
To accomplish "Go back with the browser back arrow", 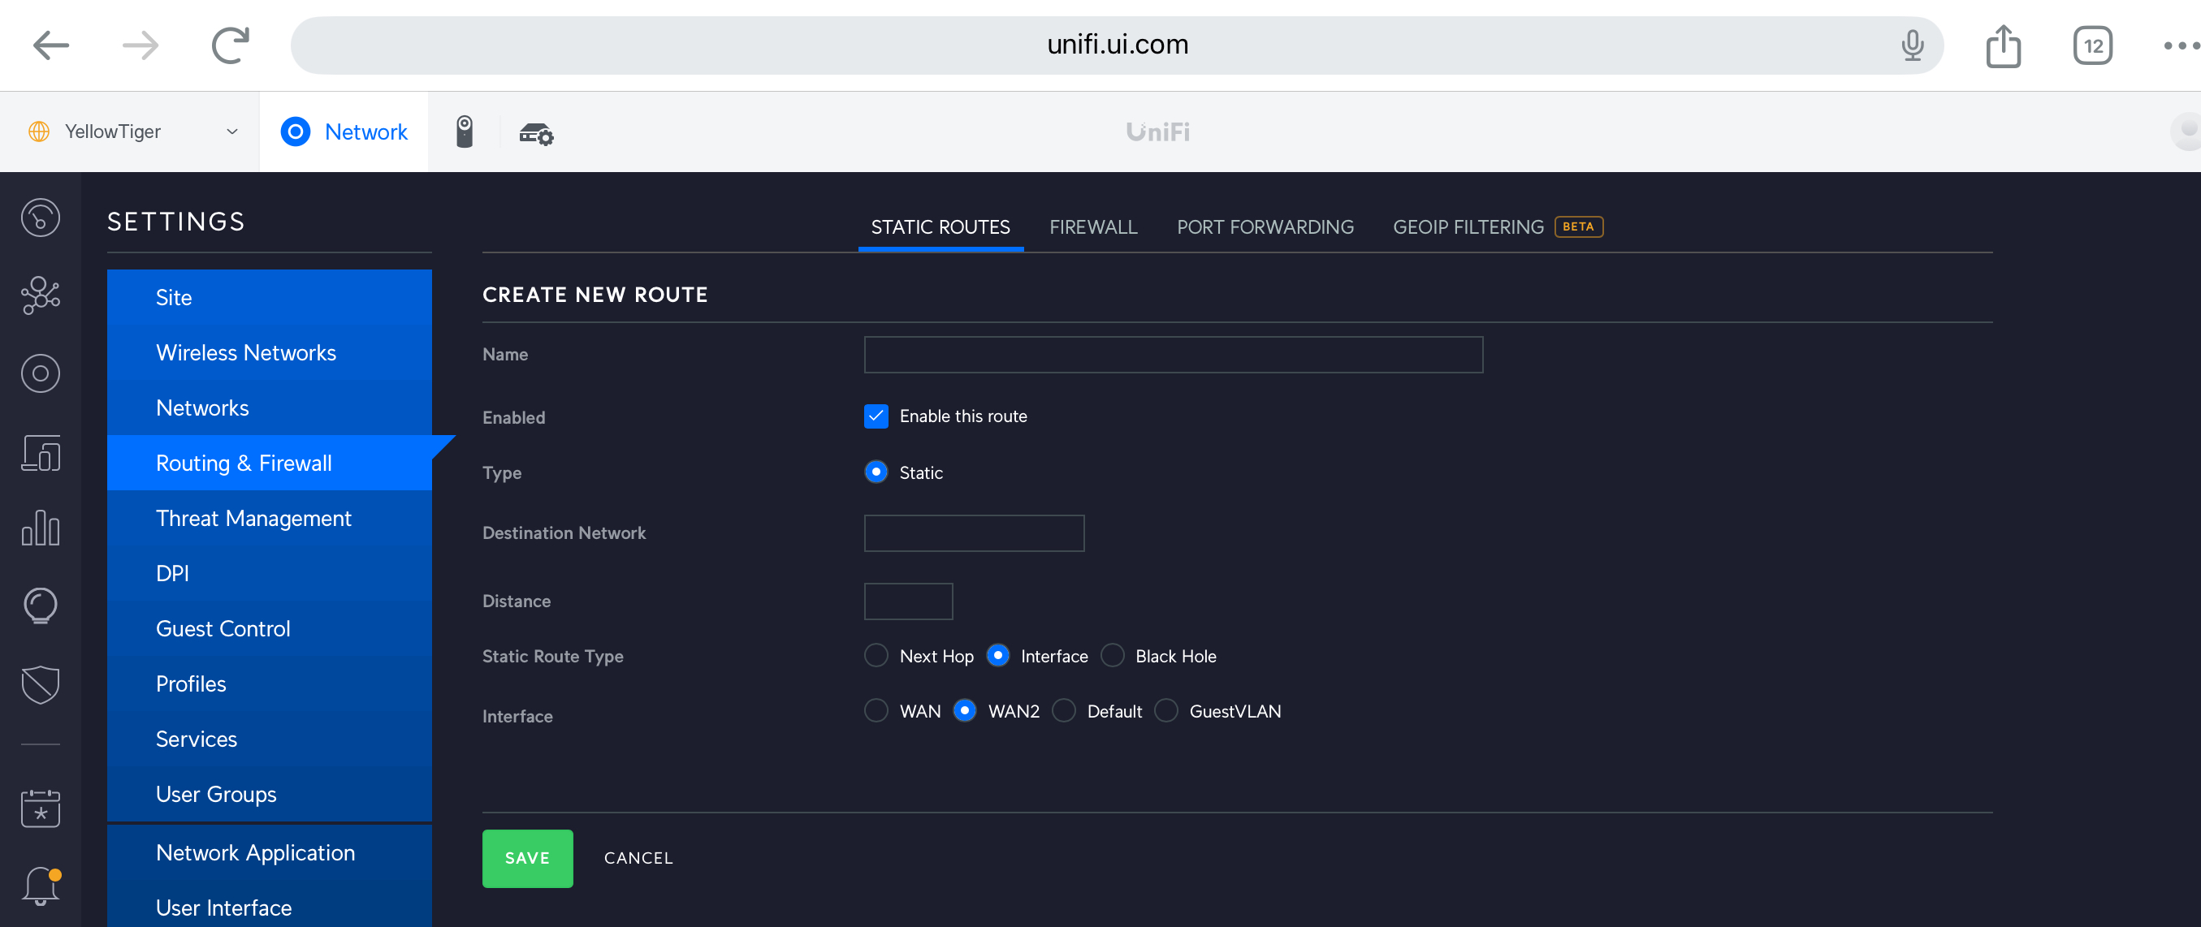I will (x=51, y=45).
